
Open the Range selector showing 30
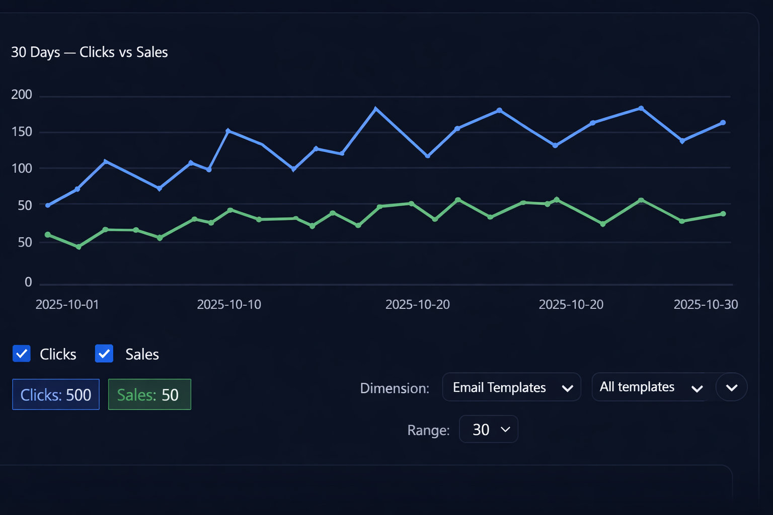tap(488, 429)
